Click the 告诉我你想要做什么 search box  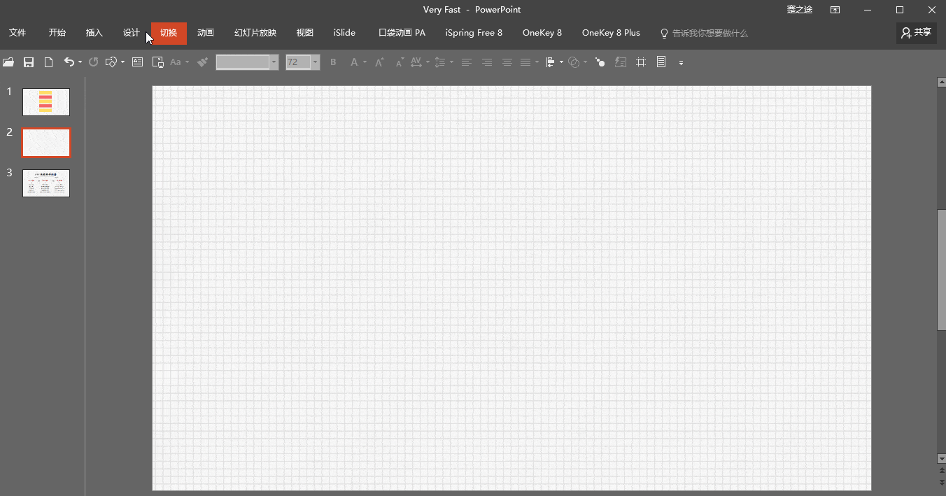pyautogui.click(x=704, y=33)
